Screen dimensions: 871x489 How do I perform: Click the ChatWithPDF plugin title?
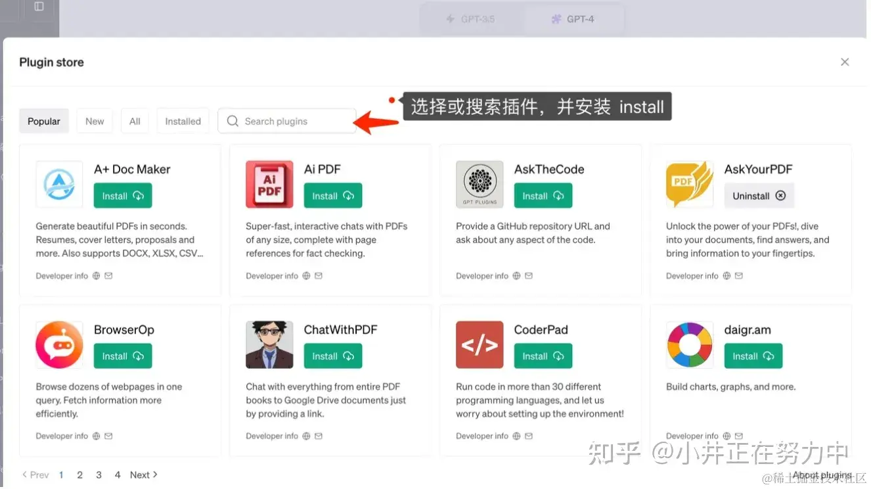(340, 330)
